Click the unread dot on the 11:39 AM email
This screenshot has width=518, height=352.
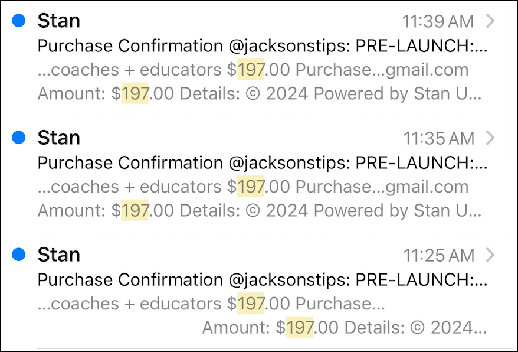coord(19,21)
